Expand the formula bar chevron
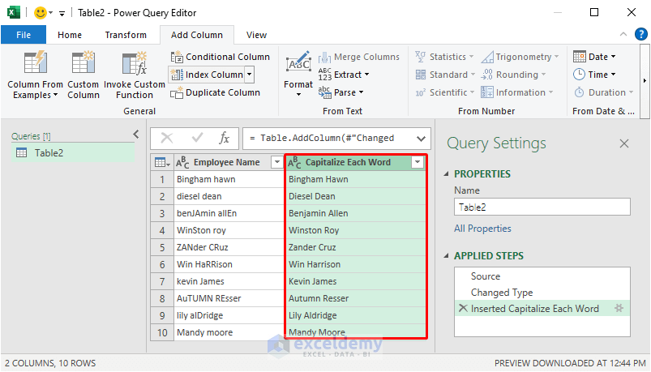The image size is (651, 372). click(421, 139)
